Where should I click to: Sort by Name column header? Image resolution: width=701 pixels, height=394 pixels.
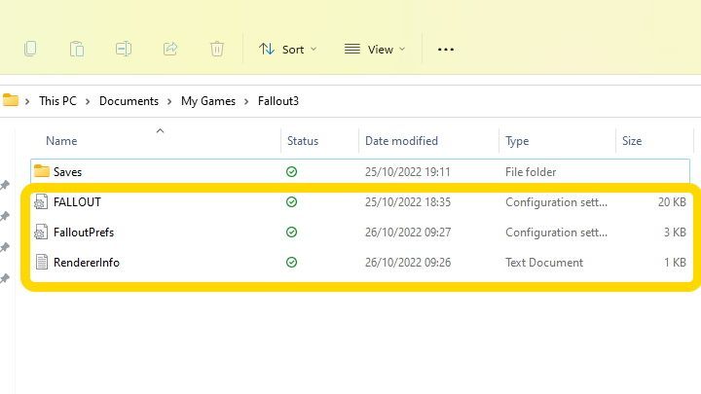pos(61,141)
